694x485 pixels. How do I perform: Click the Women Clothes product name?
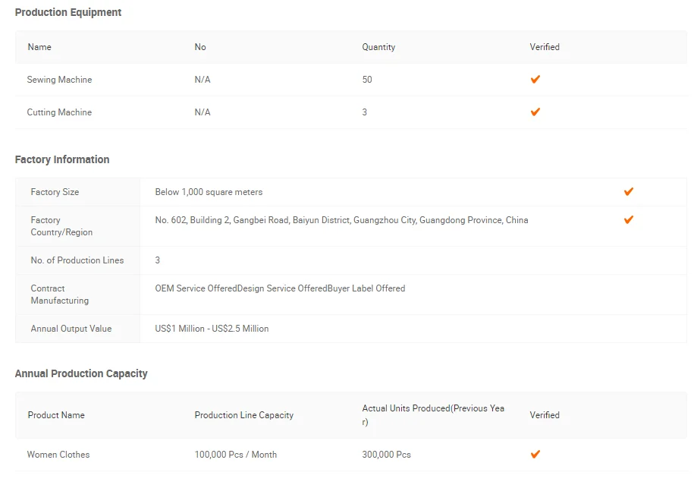58,455
